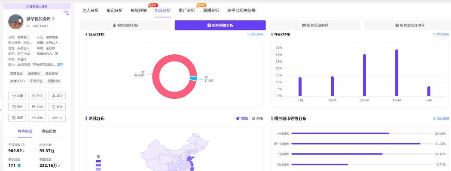Image resolution: width=451 pixels, height=171 pixels.
Task: Click the 新一线城市 progress bar
Action: point(362,144)
